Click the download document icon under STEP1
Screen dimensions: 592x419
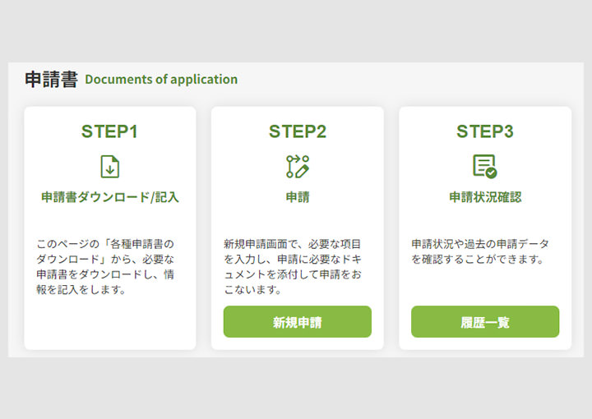pyautogui.click(x=109, y=166)
